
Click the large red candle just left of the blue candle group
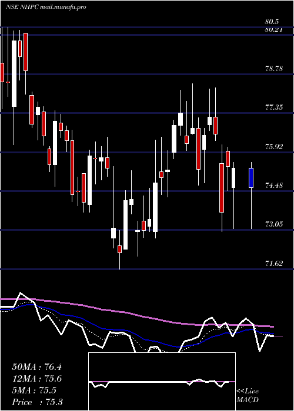pos(222,188)
